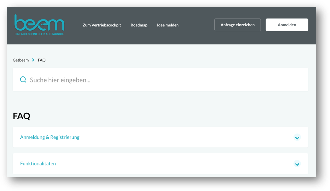Select Idee melden in the navigation

(x=168, y=25)
